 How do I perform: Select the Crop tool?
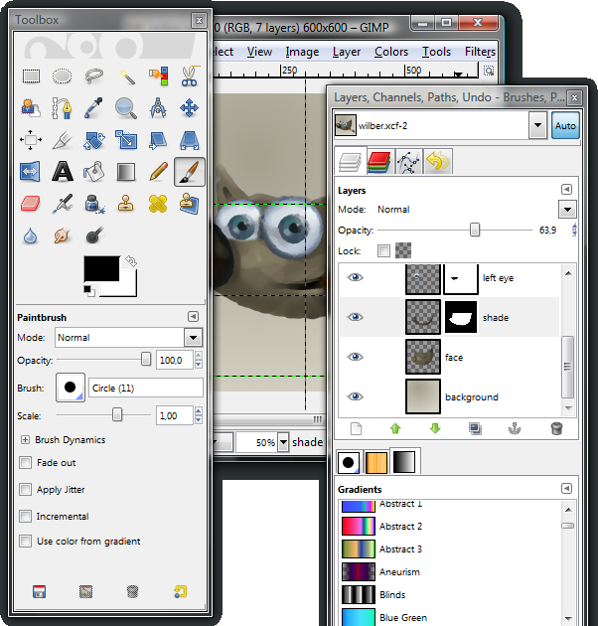point(62,140)
